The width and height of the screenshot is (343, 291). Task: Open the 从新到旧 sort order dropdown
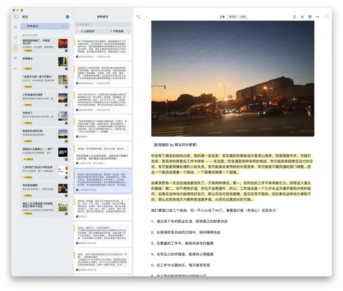[88, 31]
